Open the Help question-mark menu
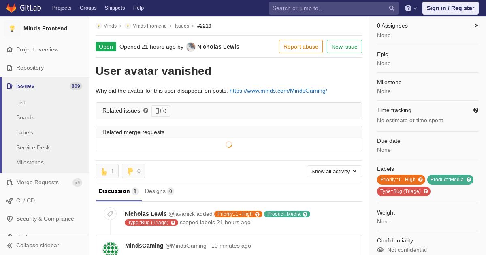This screenshot has height=255, width=486. point(411,8)
